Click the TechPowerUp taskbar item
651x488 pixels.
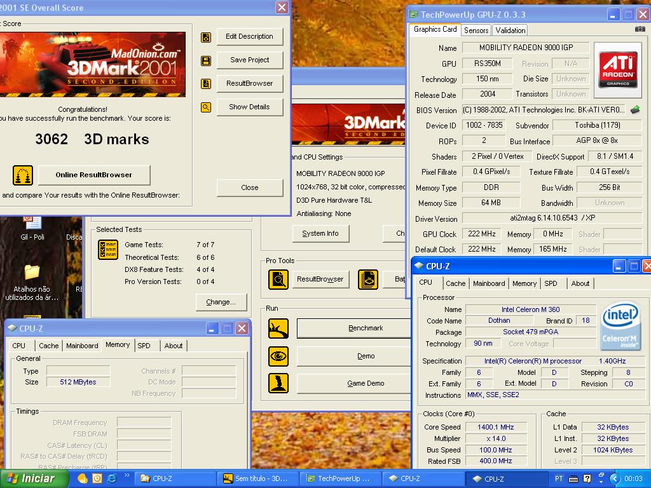[339, 478]
